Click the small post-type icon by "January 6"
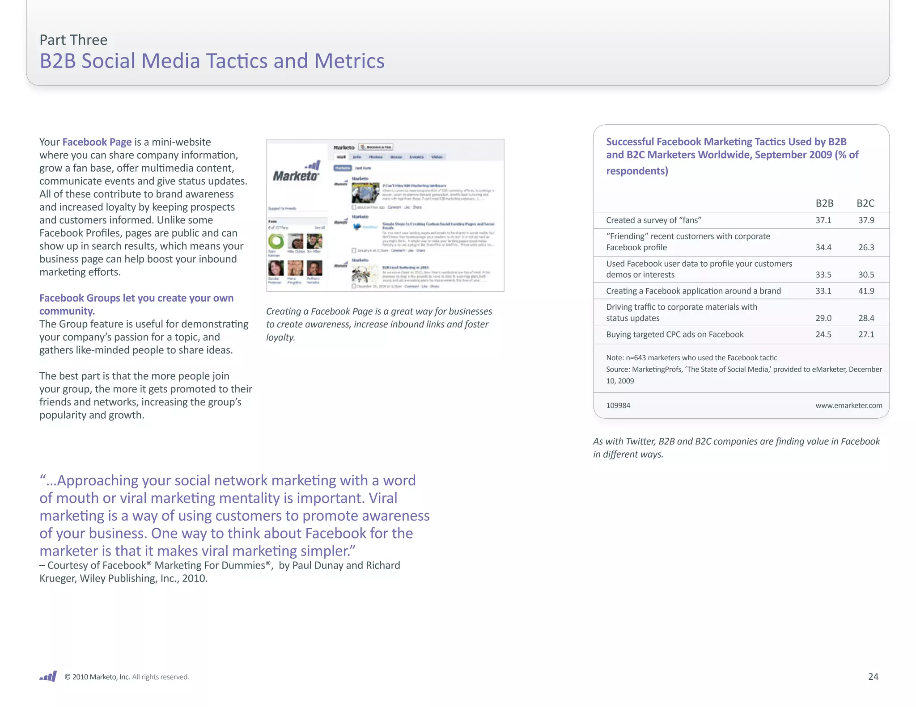This screenshot has height=707, width=916. point(354,251)
